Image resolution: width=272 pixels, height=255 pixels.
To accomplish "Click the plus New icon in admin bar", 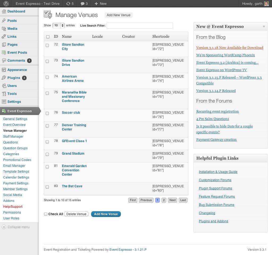I will pos(96,4).
